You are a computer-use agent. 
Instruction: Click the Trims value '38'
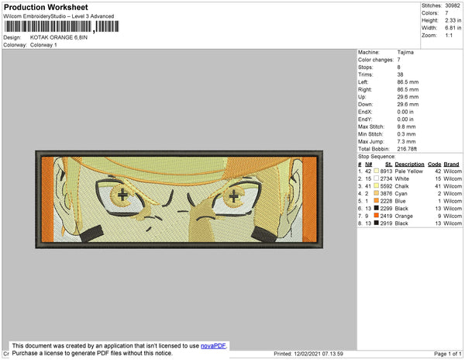pyautogui.click(x=401, y=74)
